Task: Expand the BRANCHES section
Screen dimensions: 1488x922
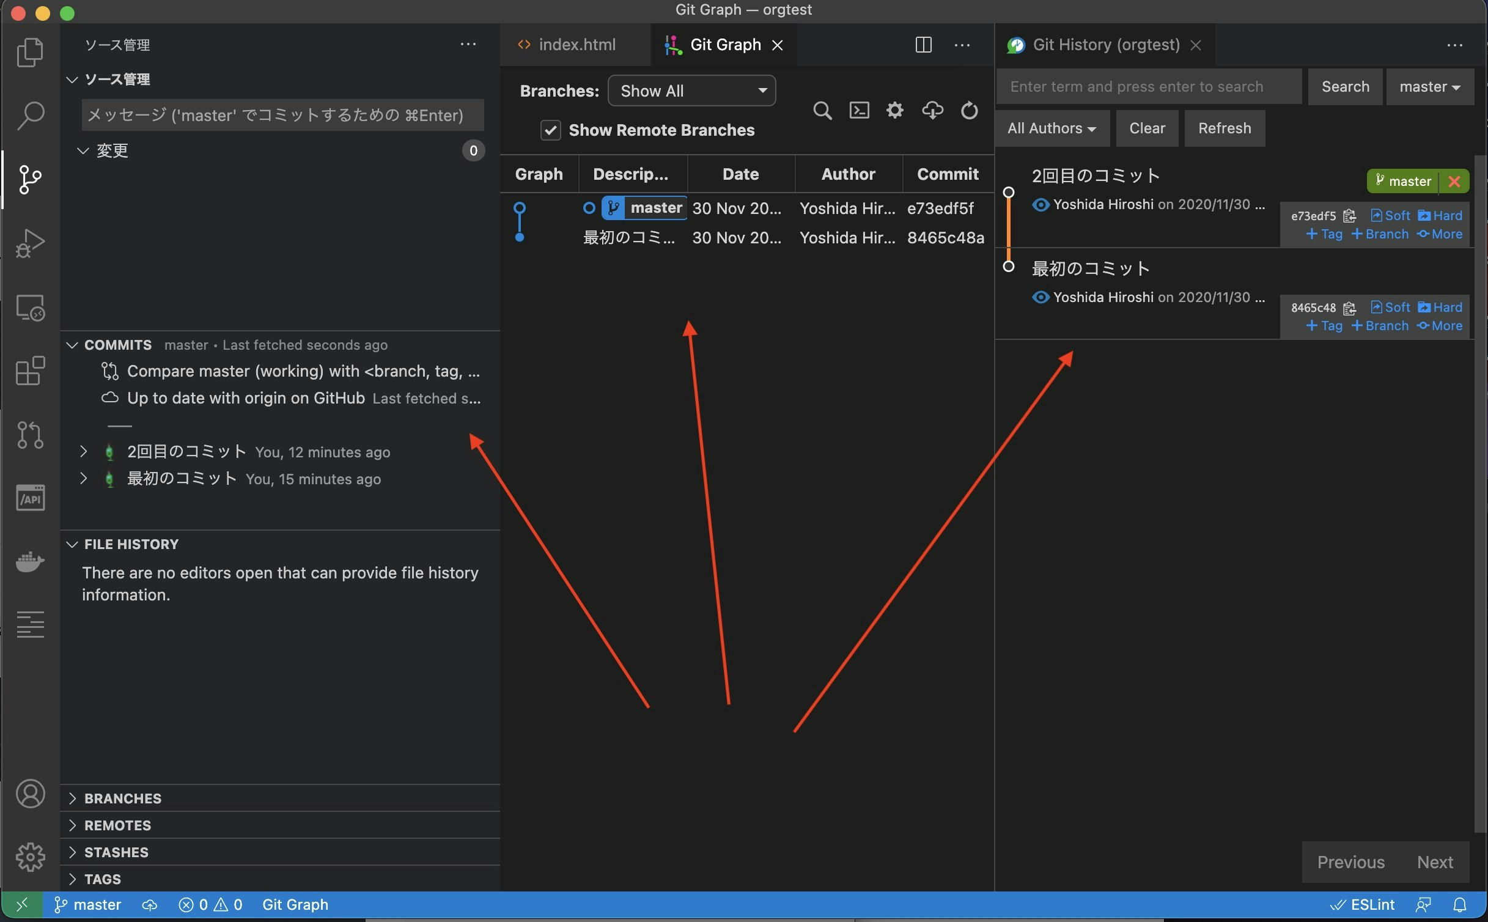Action: click(x=122, y=798)
